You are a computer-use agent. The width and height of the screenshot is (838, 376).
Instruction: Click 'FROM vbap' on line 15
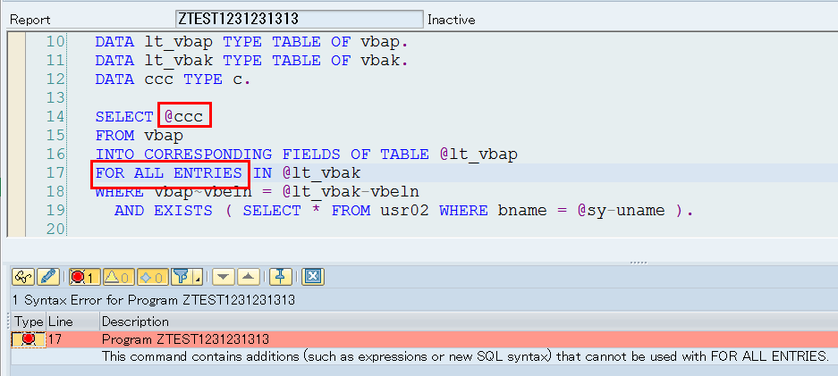(x=139, y=136)
